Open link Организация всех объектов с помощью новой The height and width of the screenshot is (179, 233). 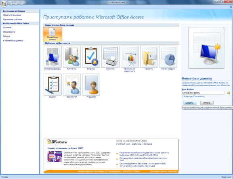click(x=143, y=165)
